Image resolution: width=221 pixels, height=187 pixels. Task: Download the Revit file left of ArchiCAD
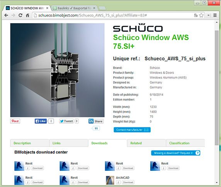(x=83, y=182)
